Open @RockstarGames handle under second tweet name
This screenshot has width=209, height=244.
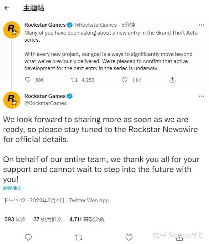coord(46,103)
